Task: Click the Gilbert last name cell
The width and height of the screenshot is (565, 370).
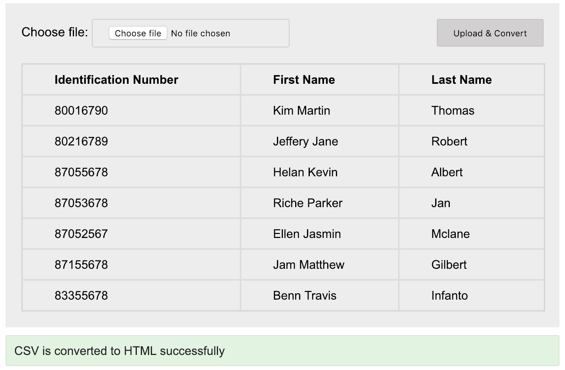Action: pyautogui.click(x=449, y=265)
